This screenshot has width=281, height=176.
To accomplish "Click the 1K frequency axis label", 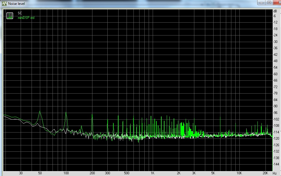I will 152,173.
